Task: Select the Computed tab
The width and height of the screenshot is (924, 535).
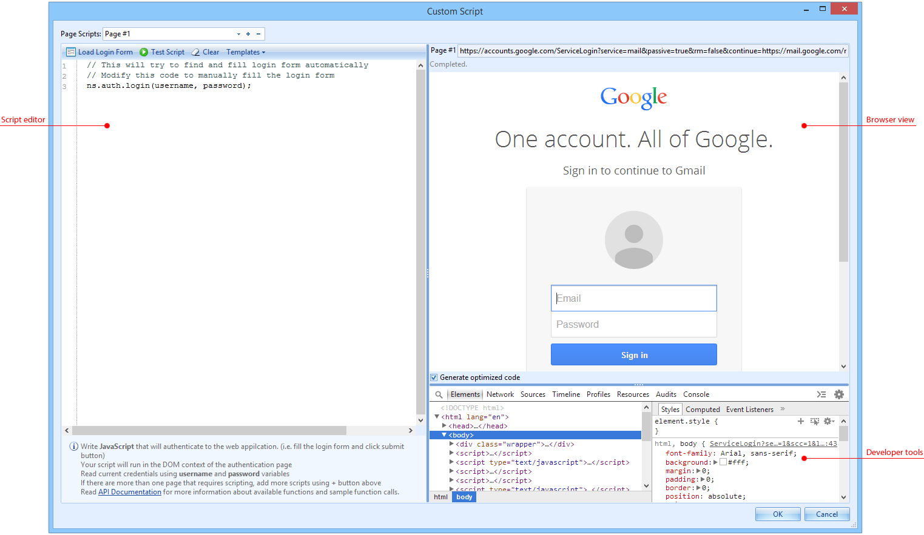Action: pos(703,410)
